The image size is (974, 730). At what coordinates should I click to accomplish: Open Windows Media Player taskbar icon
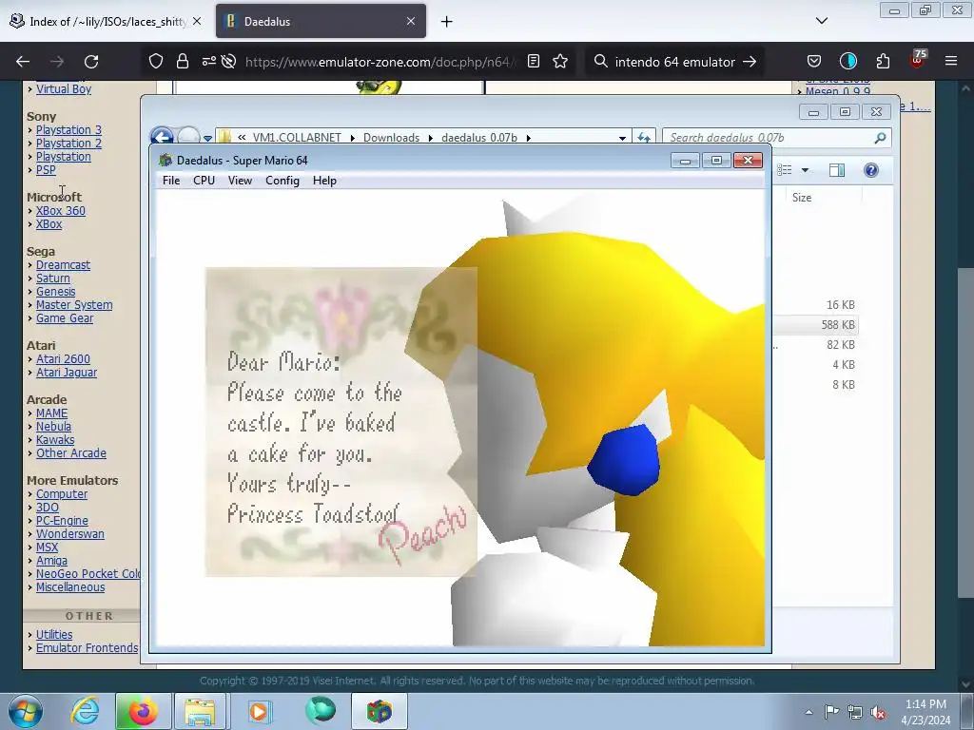[x=259, y=711]
